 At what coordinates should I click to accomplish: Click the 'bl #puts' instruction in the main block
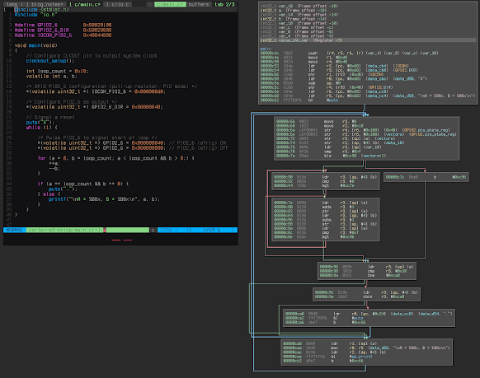(299, 100)
